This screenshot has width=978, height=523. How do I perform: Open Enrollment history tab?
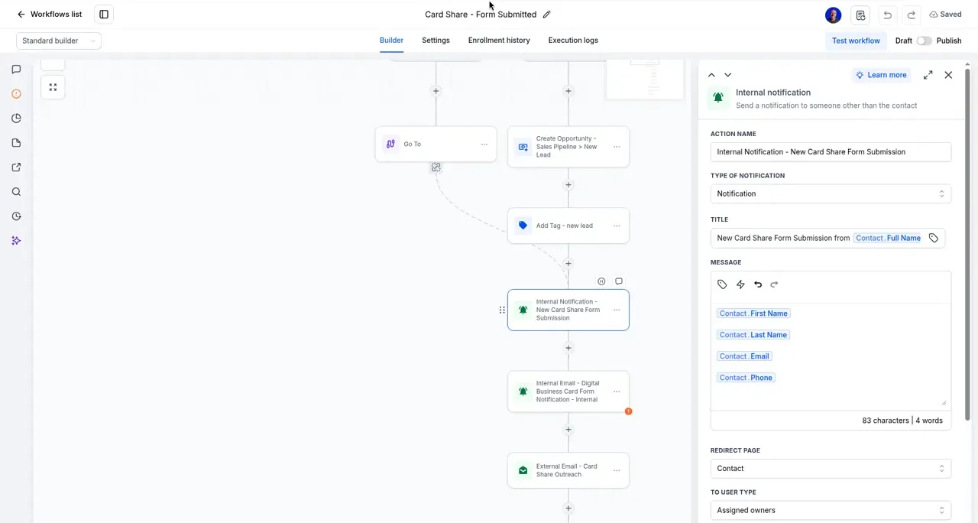click(499, 41)
